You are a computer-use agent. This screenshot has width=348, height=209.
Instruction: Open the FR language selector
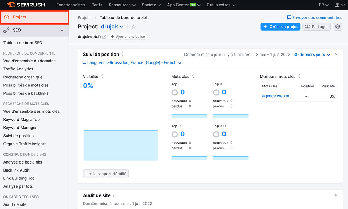tap(324, 5)
